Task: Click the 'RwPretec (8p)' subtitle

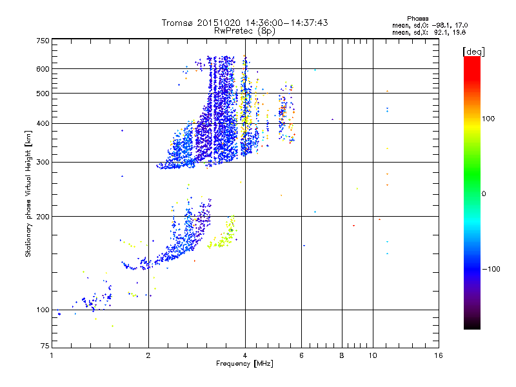Action: click(x=244, y=31)
